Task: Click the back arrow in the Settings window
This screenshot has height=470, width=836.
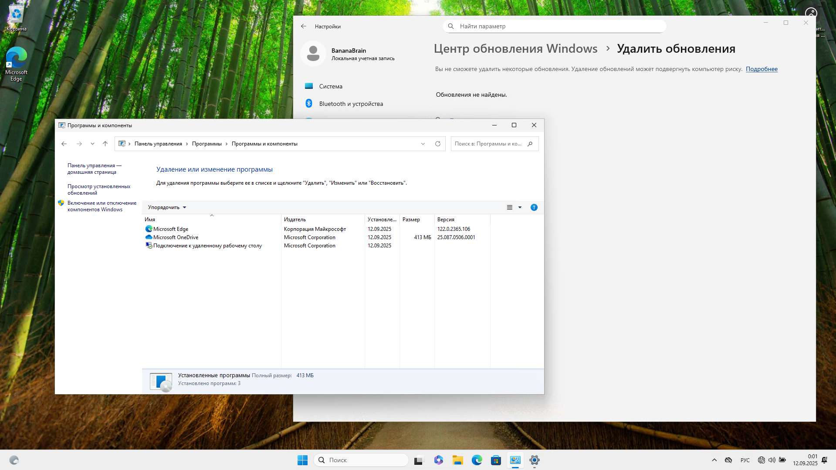Action: (304, 27)
